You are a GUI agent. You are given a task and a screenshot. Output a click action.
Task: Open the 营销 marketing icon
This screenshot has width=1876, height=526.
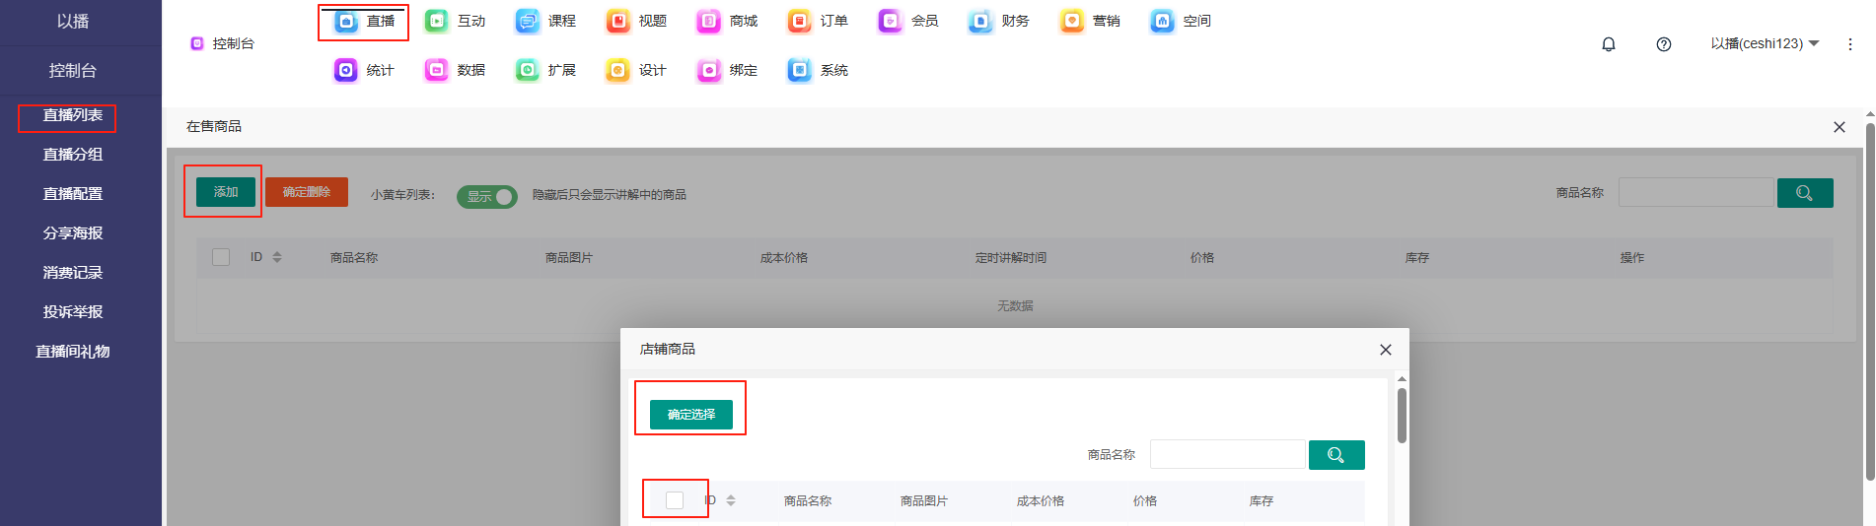click(x=1071, y=21)
